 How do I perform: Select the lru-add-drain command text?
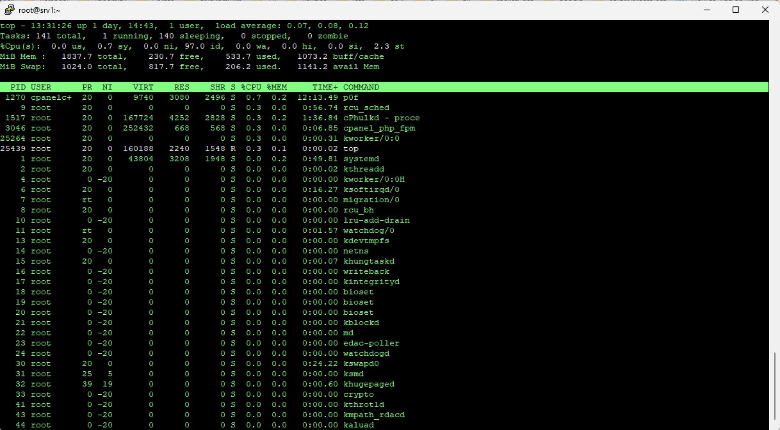377,220
